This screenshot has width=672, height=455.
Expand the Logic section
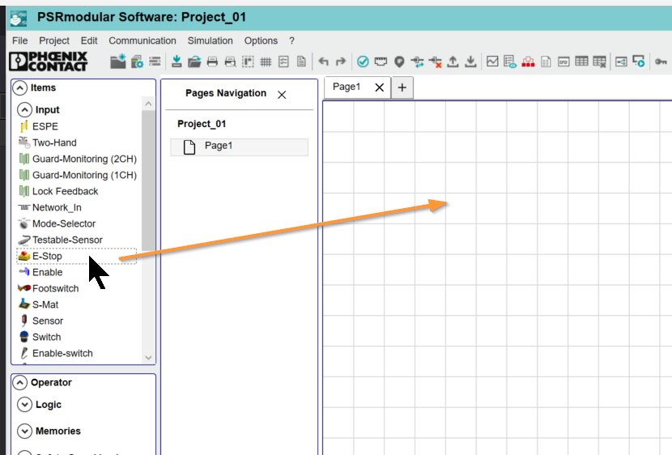pyautogui.click(x=24, y=405)
